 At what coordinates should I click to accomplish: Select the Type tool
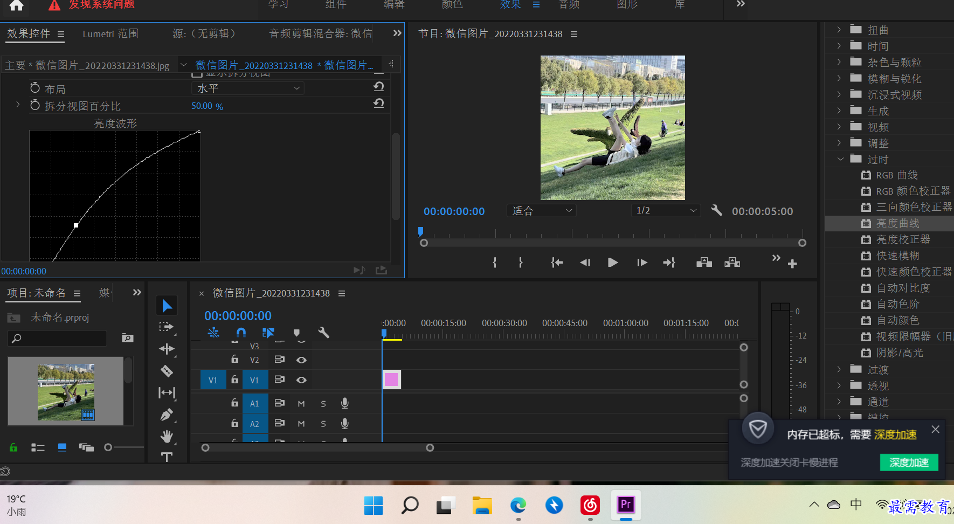pyautogui.click(x=167, y=457)
